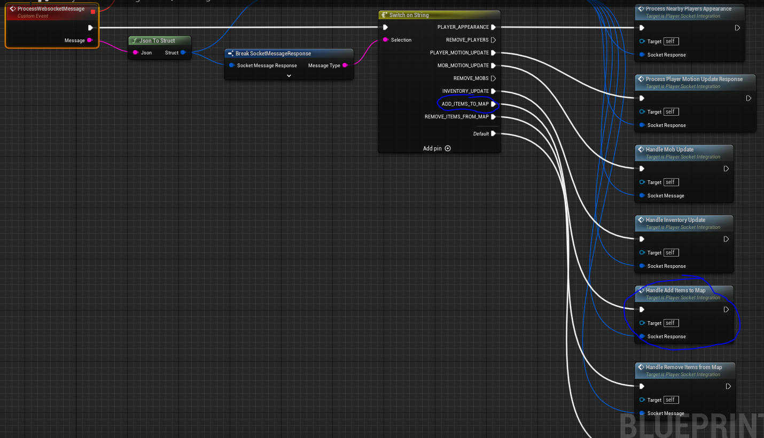
Task: Click the REMOVE_MOBS output exec pin
Action: [x=493, y=78]
